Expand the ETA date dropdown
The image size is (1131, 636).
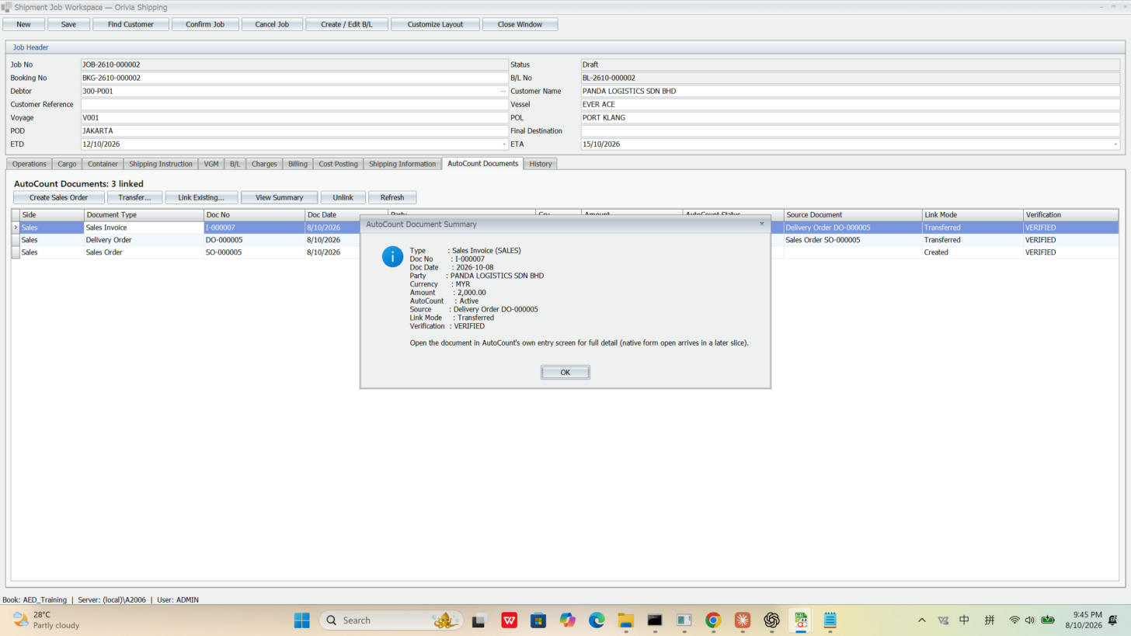pos(1115,144)
